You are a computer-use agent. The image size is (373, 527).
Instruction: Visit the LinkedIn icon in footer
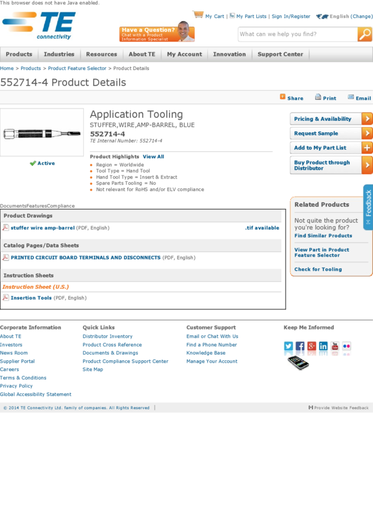point(323,346)
